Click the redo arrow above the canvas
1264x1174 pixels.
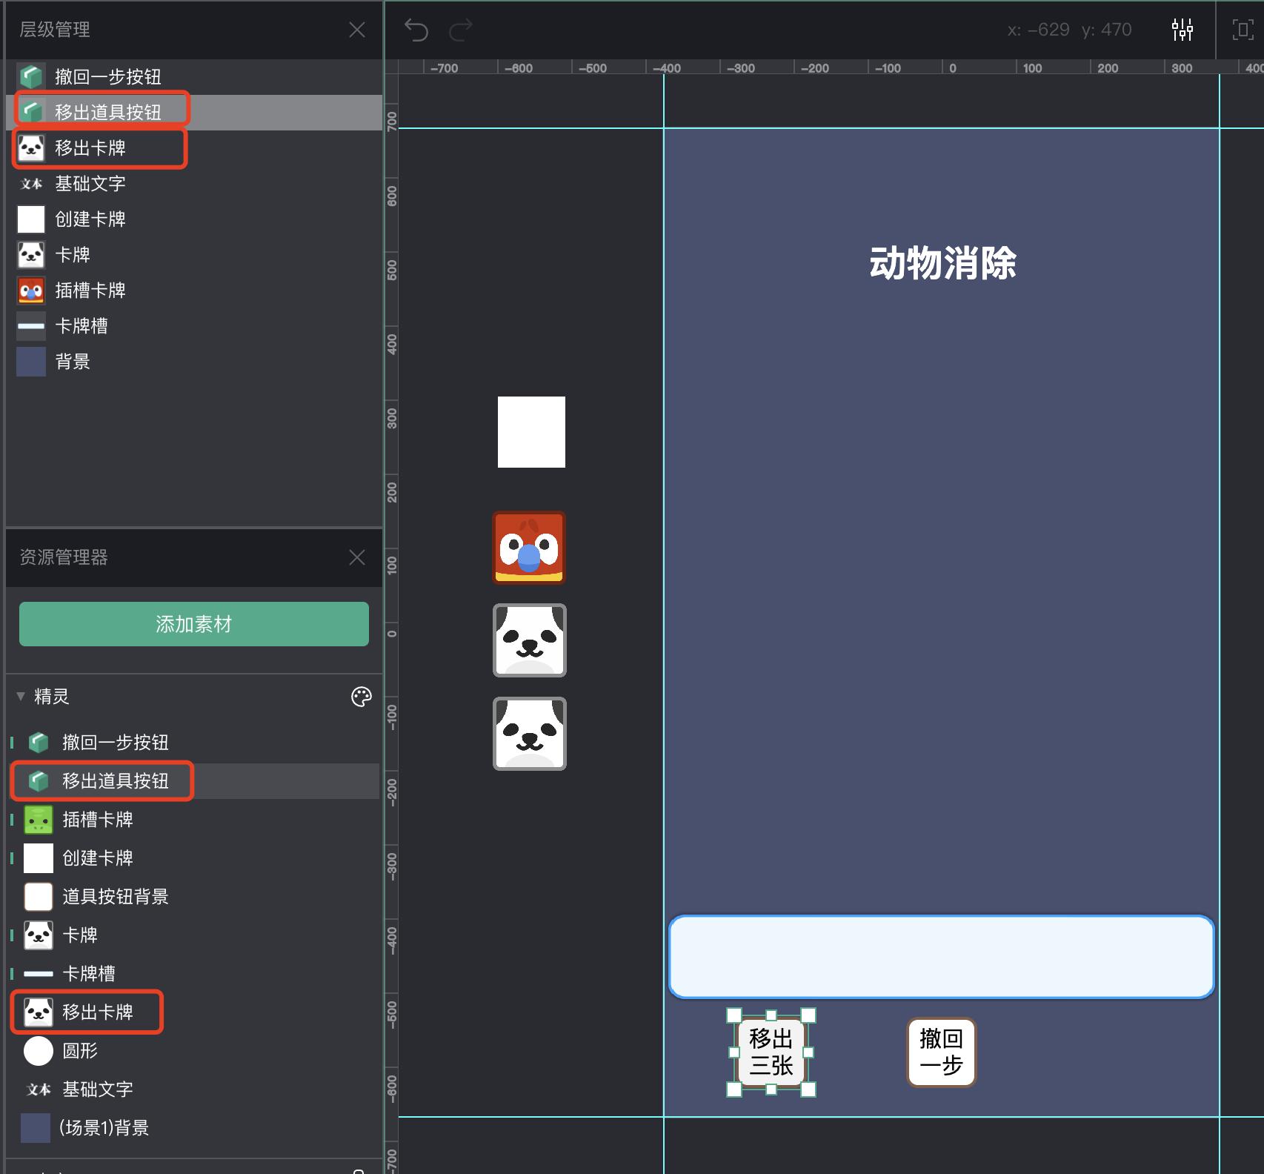[461, 30]
